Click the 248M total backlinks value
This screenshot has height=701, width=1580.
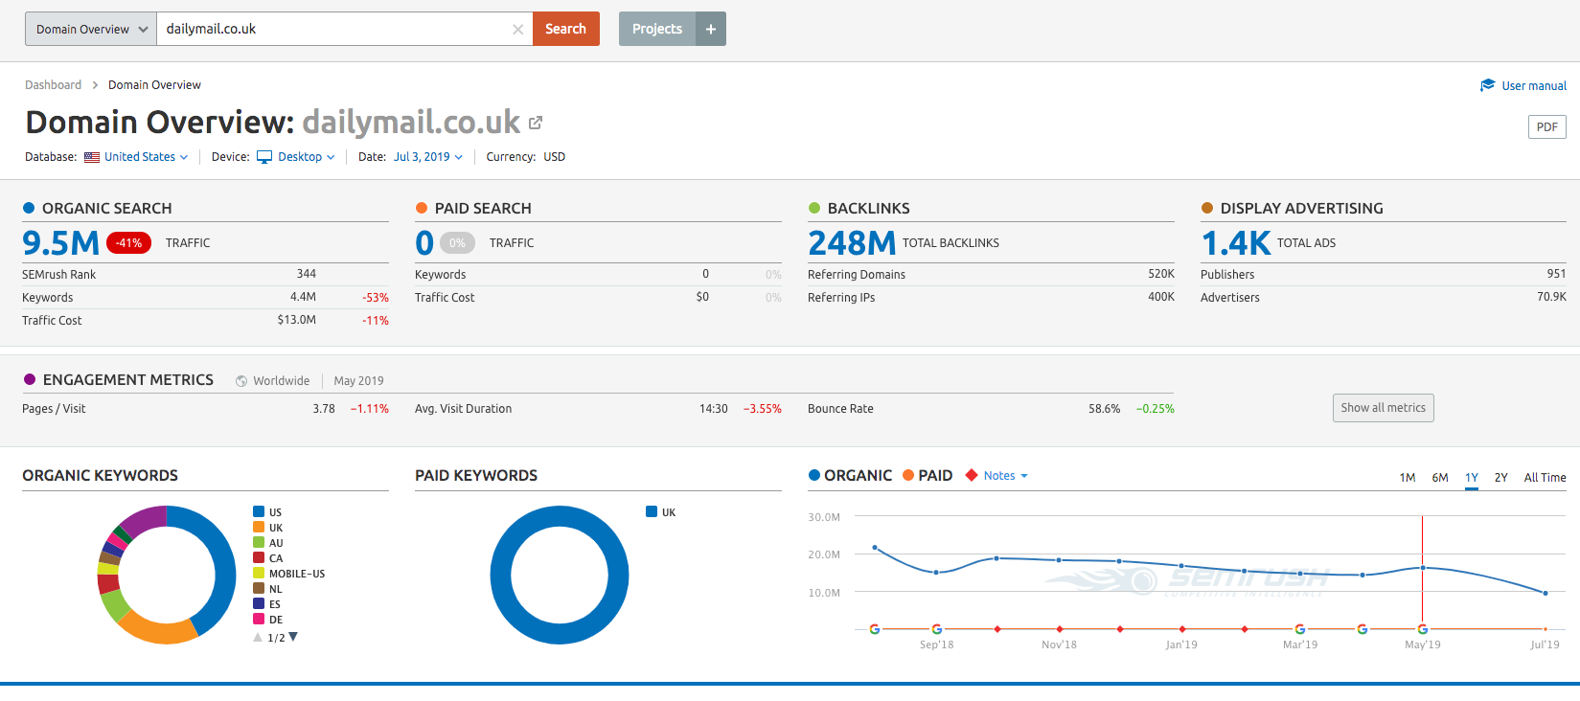point(852,243)
